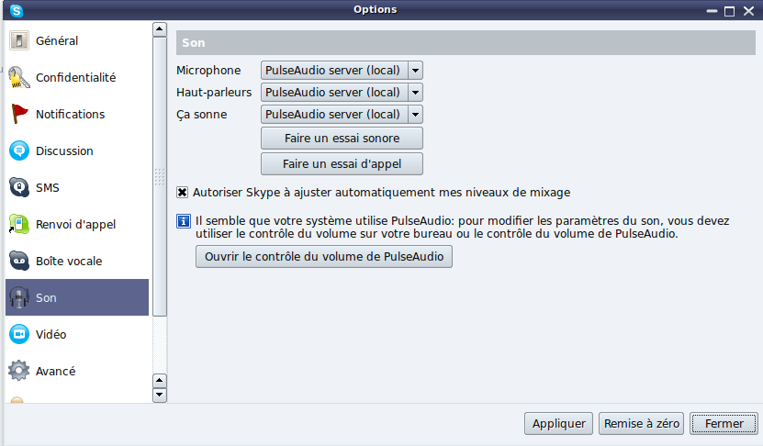The height and width of the screenshot is (446, 763).
Task: Click the Remise à zéro button
Action: [x=642, y=424]
